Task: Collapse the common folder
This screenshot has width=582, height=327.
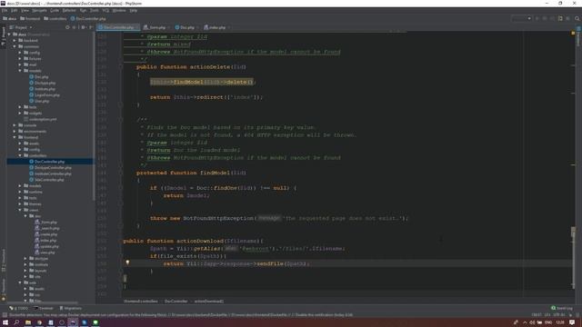Action: [15, 46]
